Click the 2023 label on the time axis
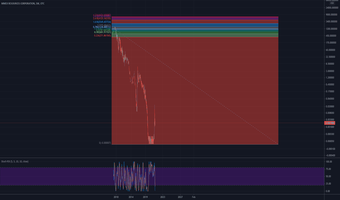The image size is (340, 200). pyautogui.click(x=163, y=197)
